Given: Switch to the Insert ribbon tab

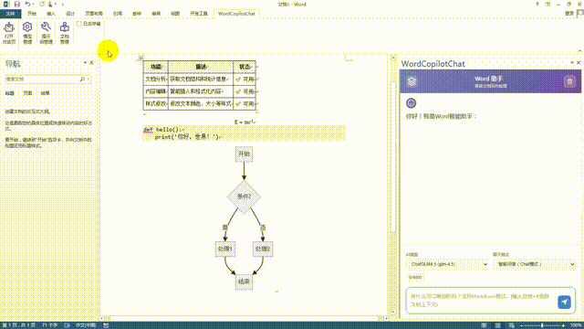Looking at the screenshot, I should (51, 14).
